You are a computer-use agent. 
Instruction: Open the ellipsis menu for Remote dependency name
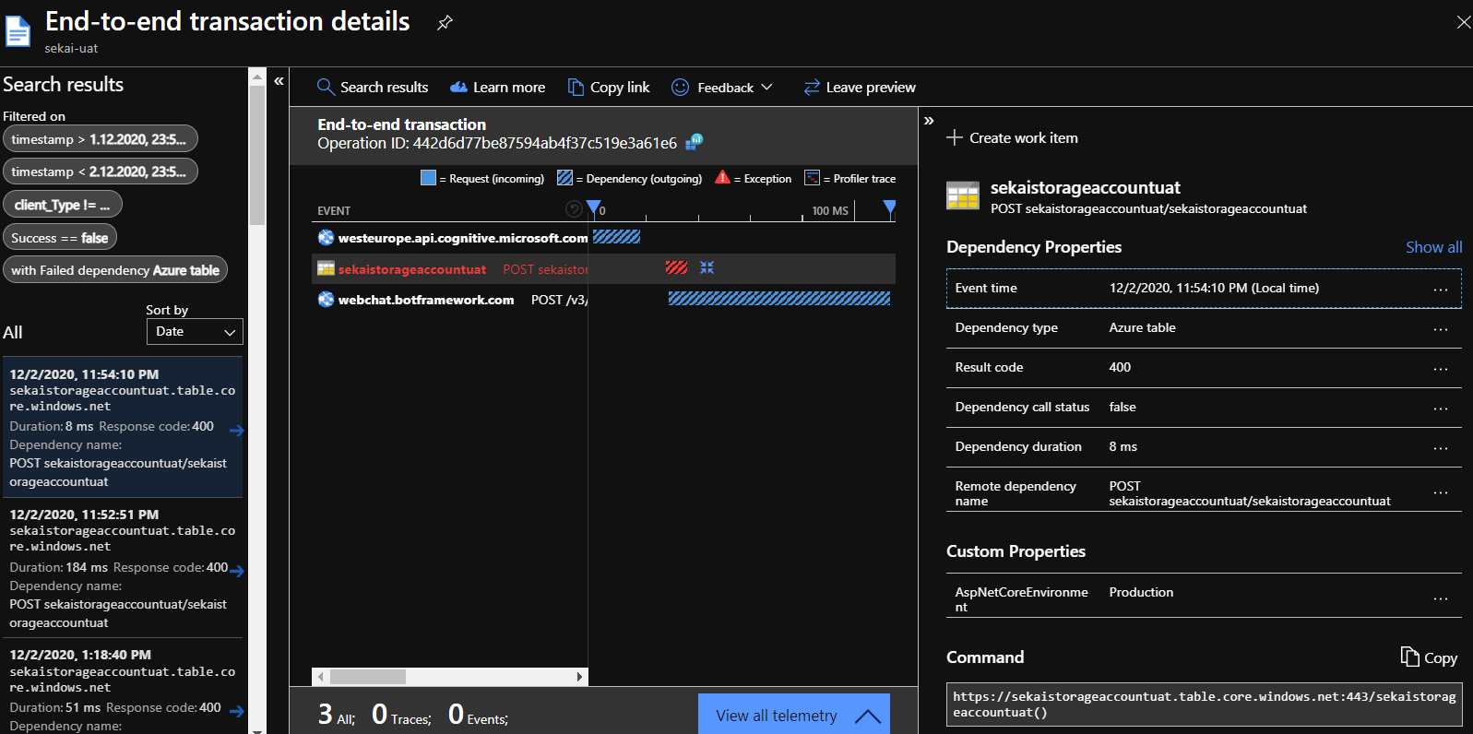[1441, 492]
